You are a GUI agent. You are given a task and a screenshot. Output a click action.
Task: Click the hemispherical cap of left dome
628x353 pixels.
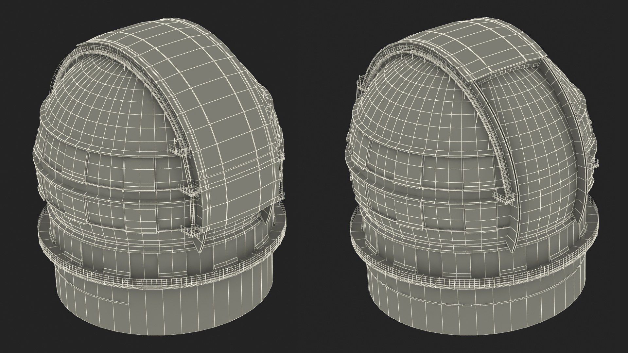point(108,98)
